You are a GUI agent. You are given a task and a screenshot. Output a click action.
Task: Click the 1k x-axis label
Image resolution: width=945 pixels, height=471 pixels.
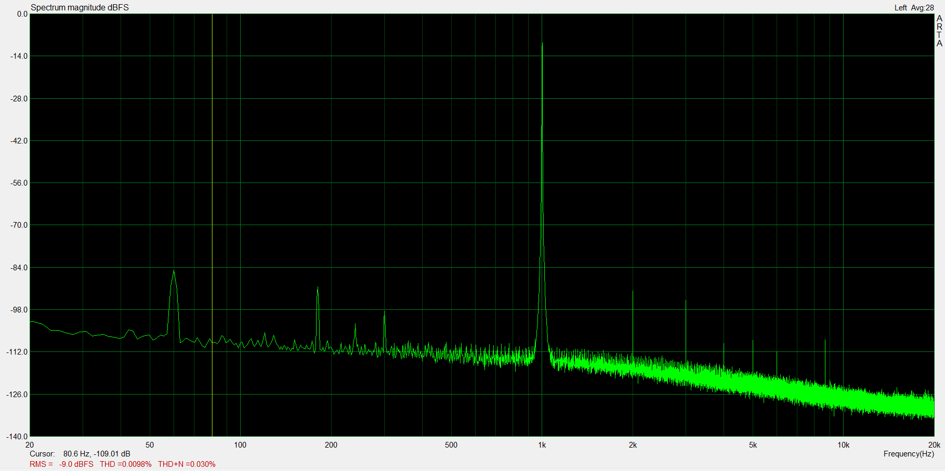tap(542, 445)
